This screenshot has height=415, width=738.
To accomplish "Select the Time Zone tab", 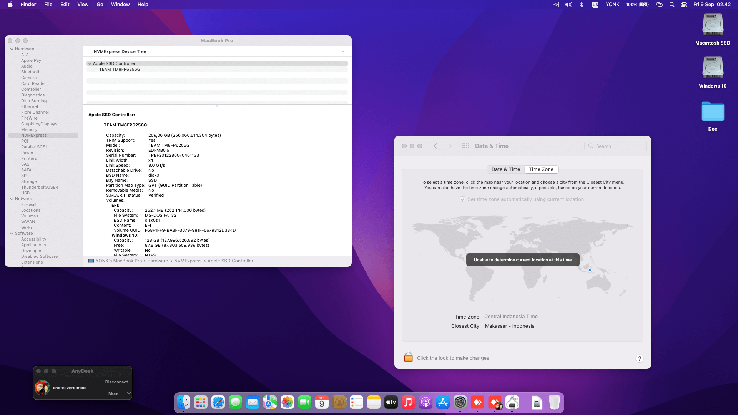I will pos(541,169).
